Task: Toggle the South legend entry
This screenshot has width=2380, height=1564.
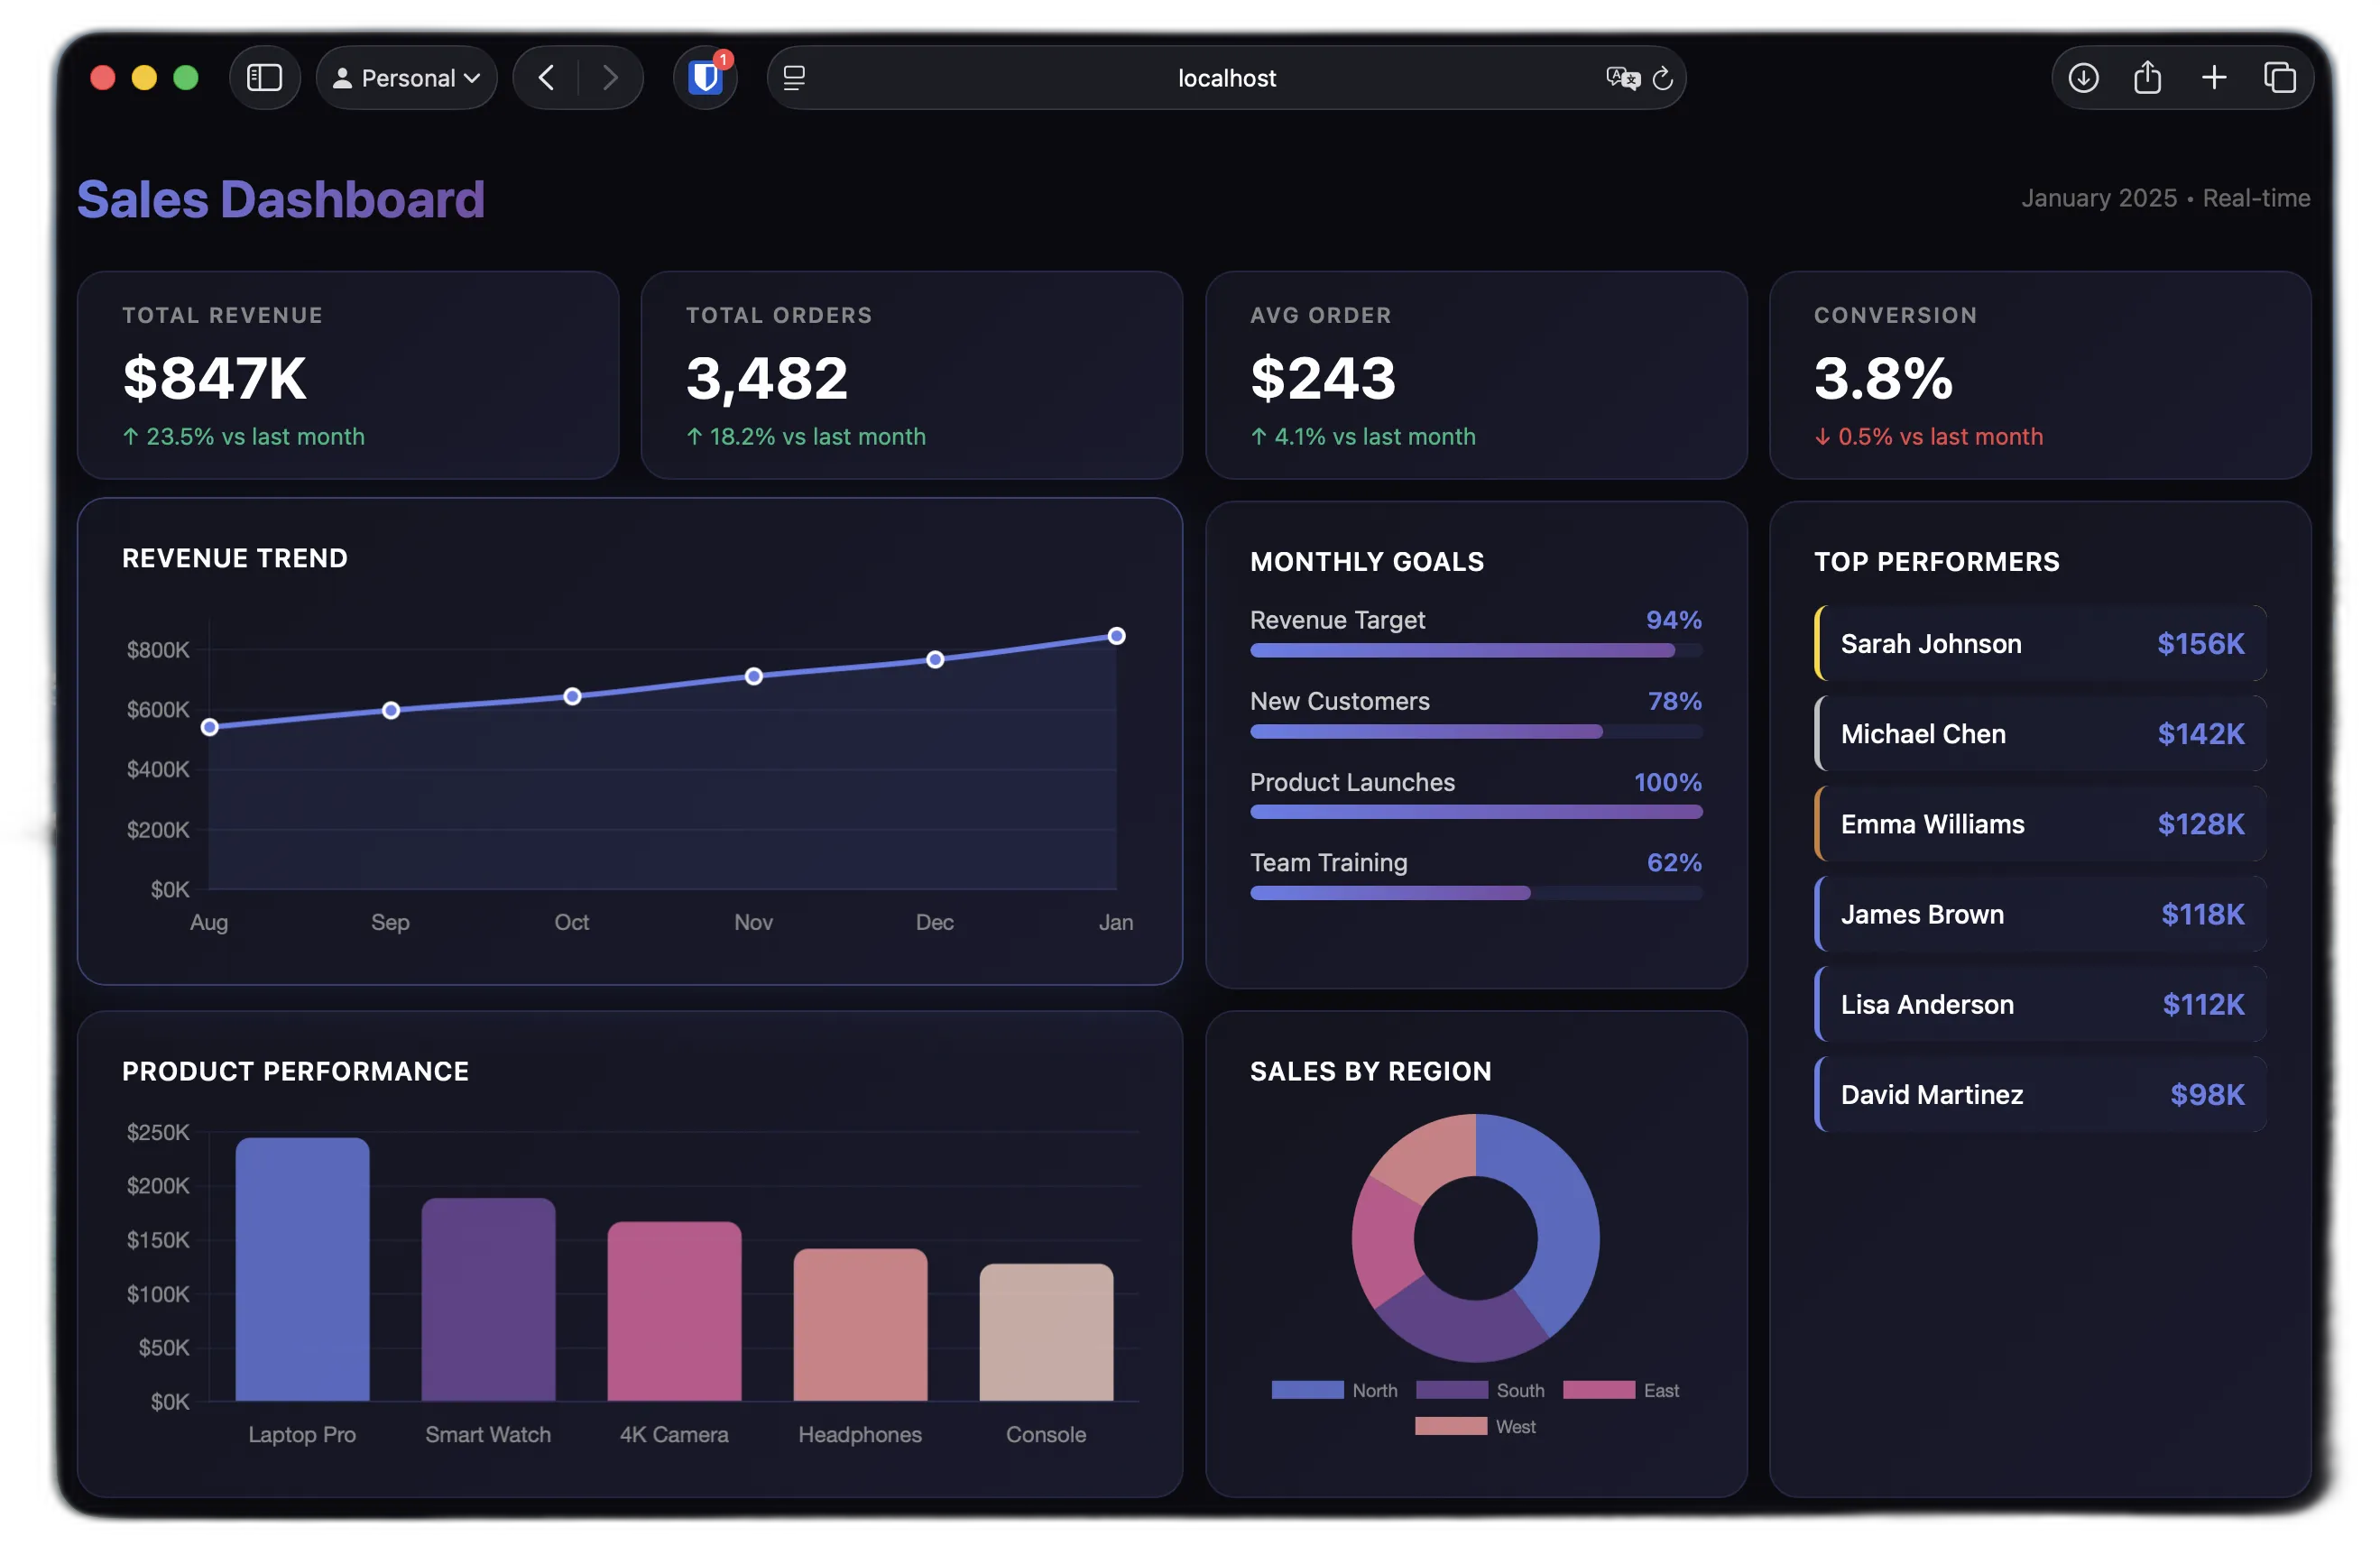Action: tap(1480, 1390)
